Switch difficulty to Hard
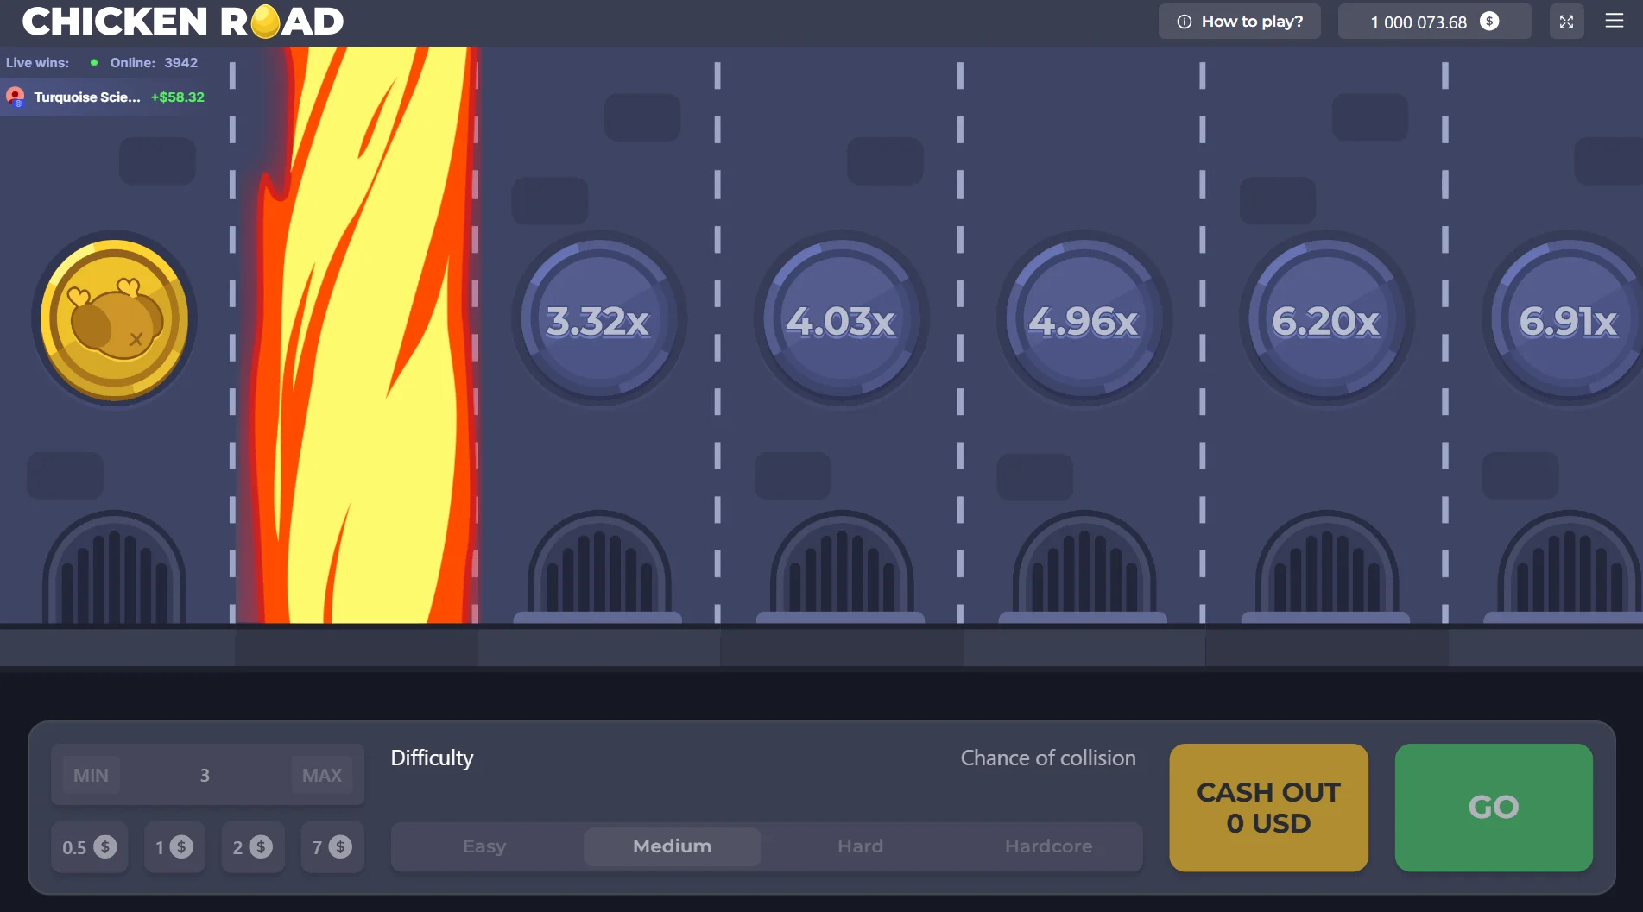The height and width of the screenshot is (912, 1643). click(861, 846)
